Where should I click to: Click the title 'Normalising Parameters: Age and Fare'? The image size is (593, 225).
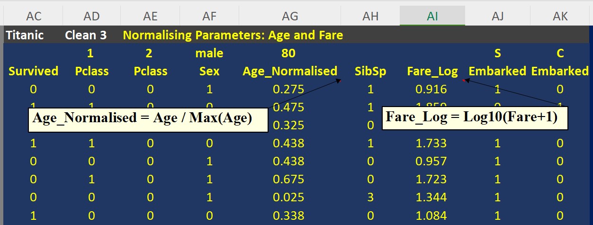coord(233,35)
